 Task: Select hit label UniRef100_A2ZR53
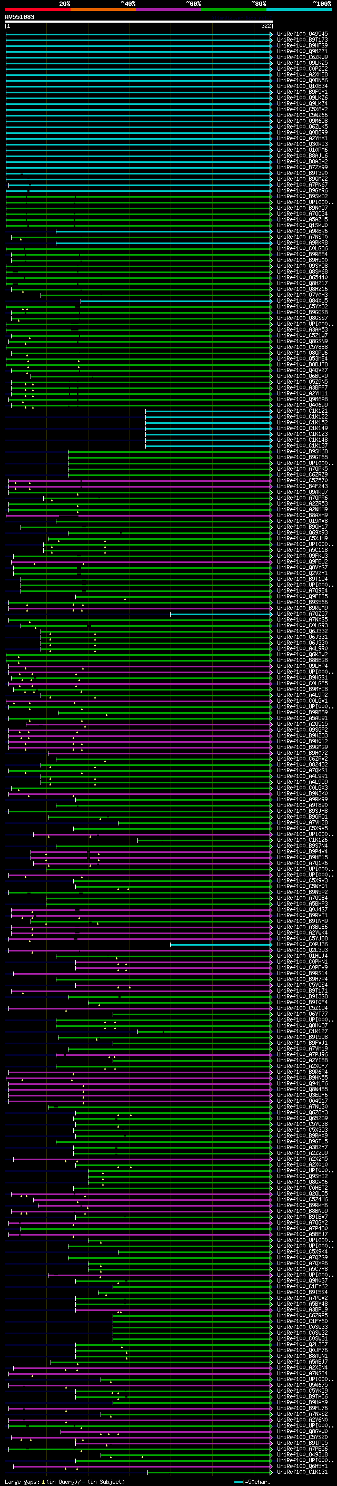[x=302, y=503]
